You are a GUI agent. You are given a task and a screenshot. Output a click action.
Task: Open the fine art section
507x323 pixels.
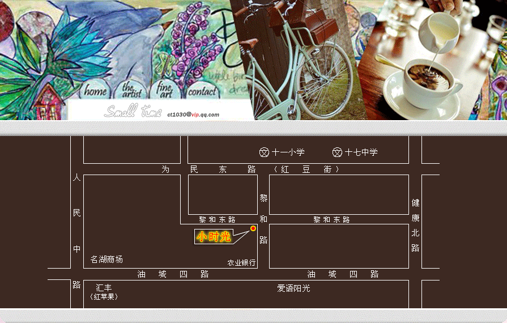(x=165, y=91)
